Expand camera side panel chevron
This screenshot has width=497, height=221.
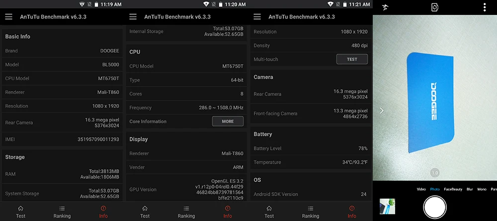pos(382,110)
